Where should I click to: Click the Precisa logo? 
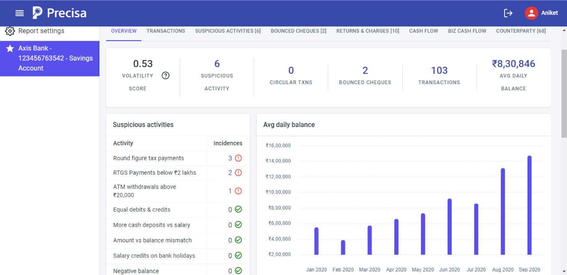click(x=59, y=13)
